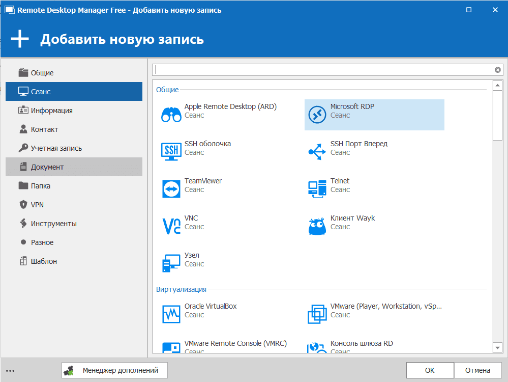
Task: Select the VPN category
Action: (x=74, y=204)
